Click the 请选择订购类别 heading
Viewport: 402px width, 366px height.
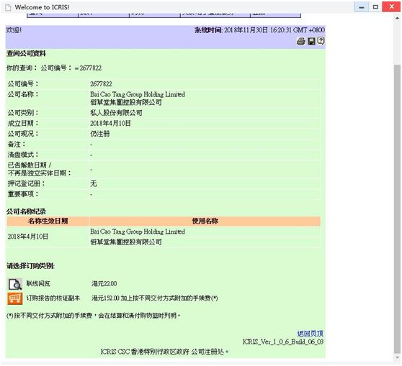point(30,266)
